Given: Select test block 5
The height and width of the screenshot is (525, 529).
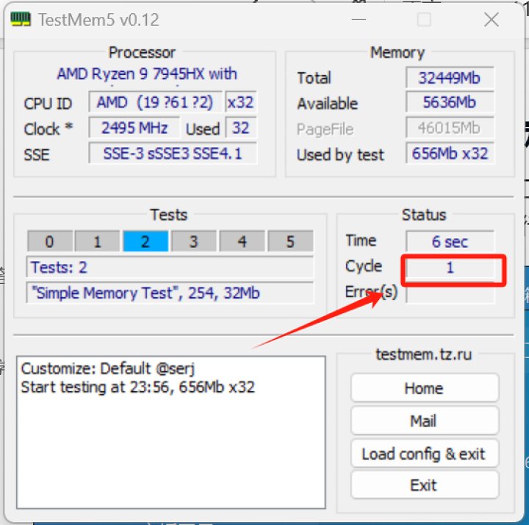Looking at the screenshot, I should [x=290, y=241].
